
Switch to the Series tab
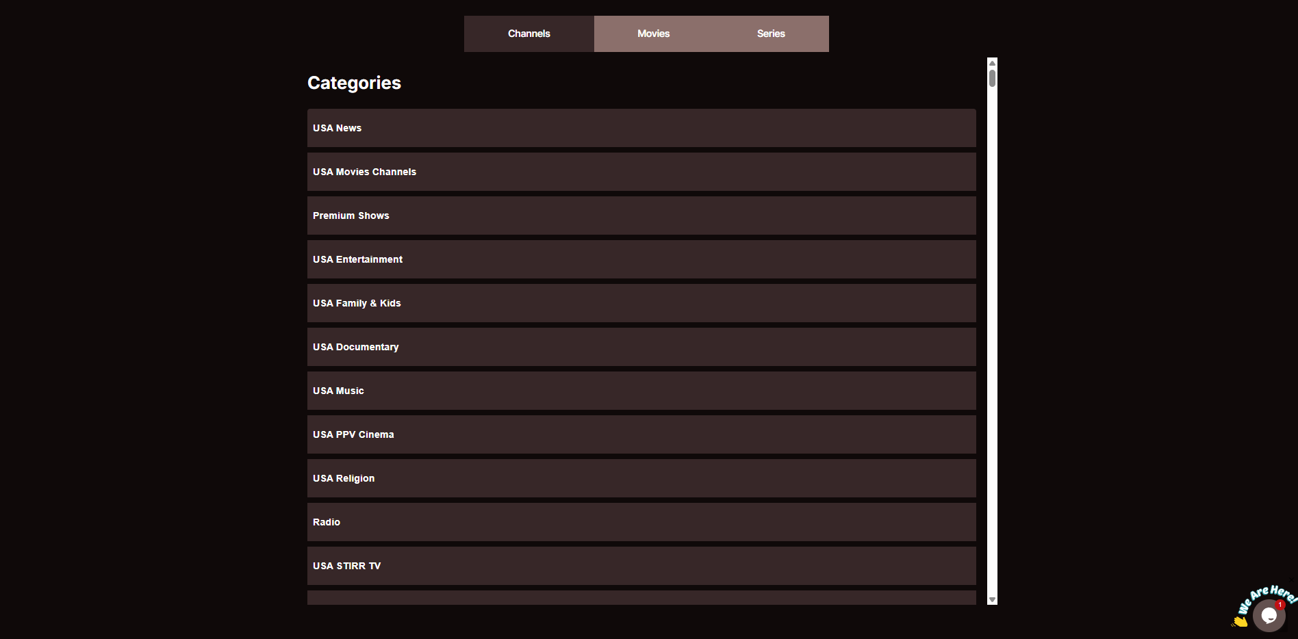pyautogui.click(x=771, y=33)
